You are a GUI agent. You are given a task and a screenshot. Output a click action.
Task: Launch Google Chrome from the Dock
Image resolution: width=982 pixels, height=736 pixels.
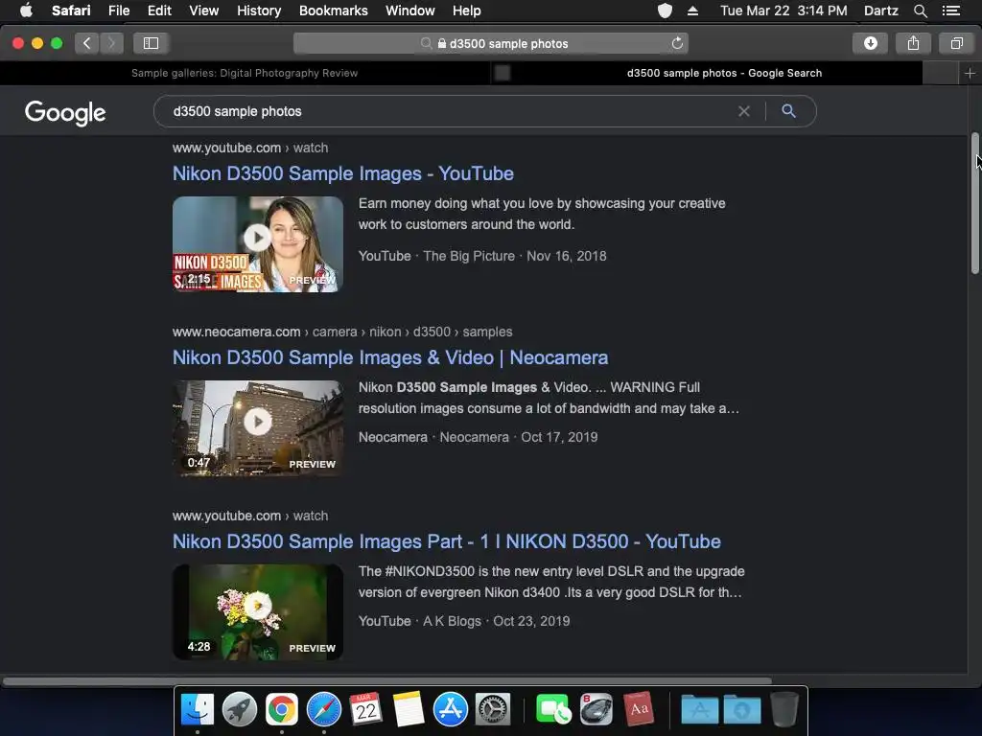282,710
